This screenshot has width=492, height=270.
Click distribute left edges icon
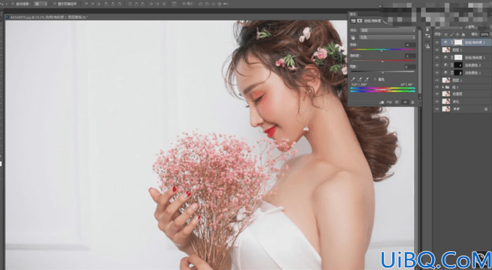click(x=151, y=3)
